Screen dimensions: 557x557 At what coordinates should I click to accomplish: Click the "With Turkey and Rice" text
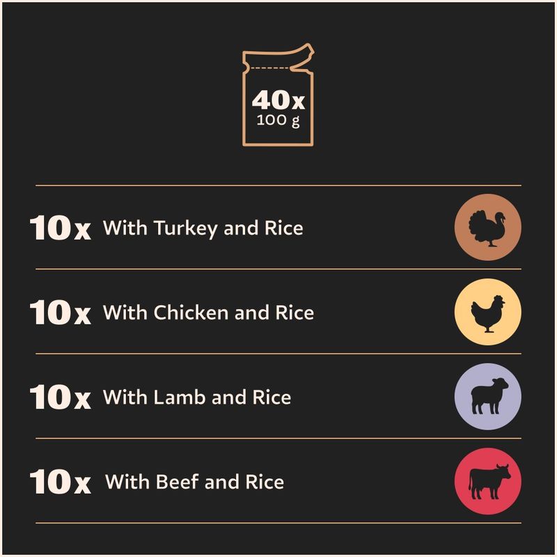click(x=203, y=228)
